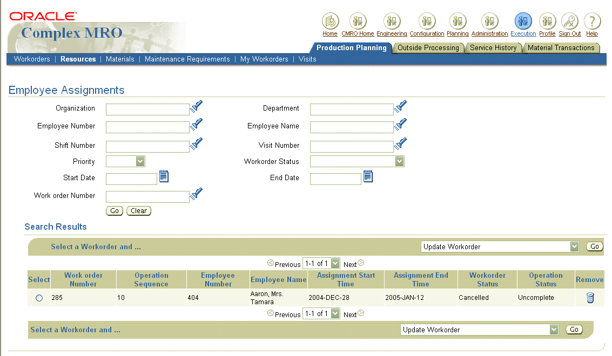
Task: Click Go next to bottom Update Workorder
Action: 574,330
